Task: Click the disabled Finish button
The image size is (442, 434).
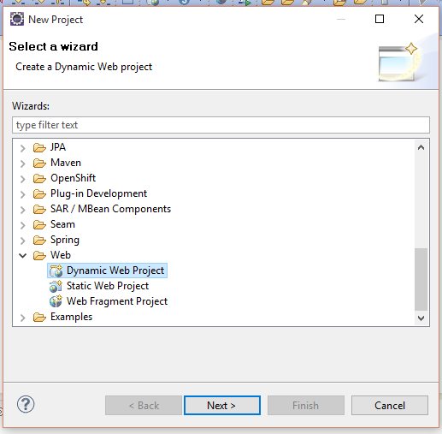Action: click(x=306, y=405)
